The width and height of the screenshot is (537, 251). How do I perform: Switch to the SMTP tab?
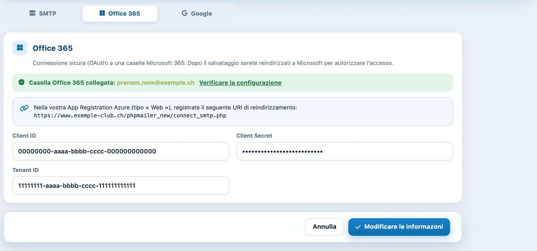pos(43,13)
